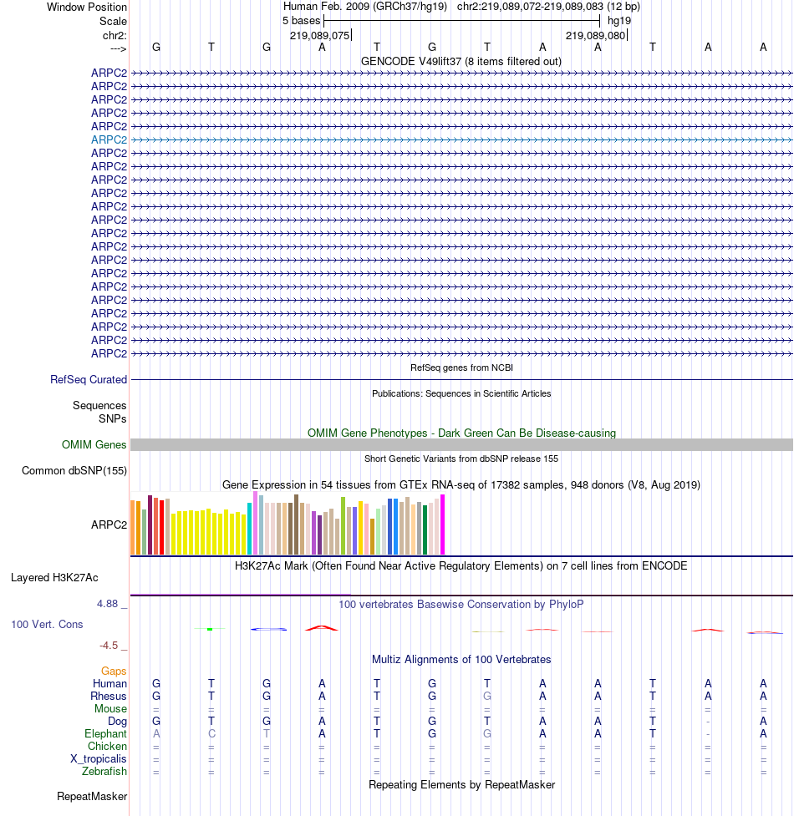
Task: Click the Dog species label
Action: click(x=117, y=721)
